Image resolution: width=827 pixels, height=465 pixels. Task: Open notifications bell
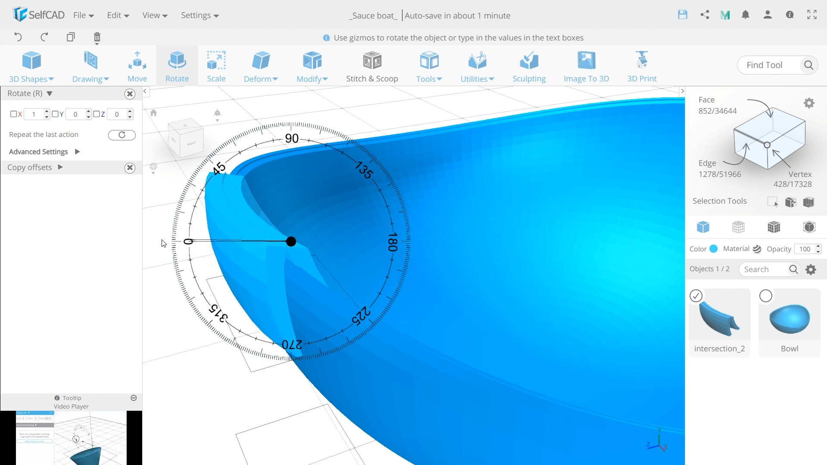pos(746,15)
